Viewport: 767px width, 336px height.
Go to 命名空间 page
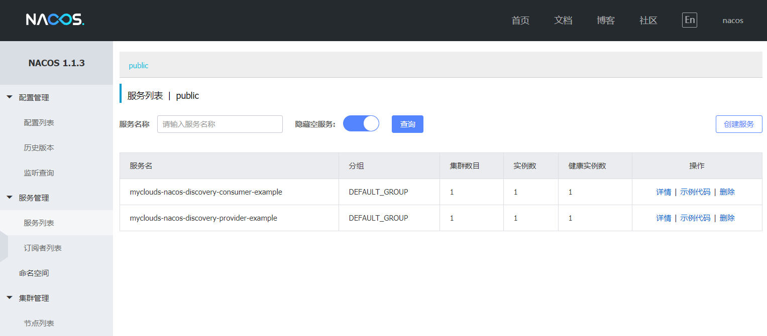pos(34,273)
